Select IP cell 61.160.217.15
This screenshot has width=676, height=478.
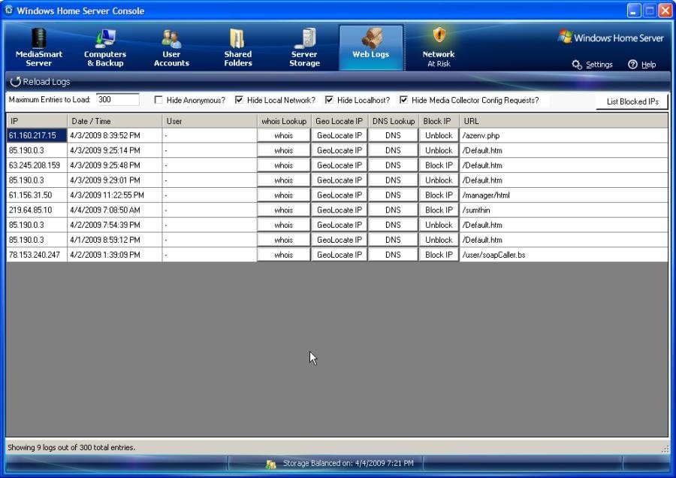point(37,135)
